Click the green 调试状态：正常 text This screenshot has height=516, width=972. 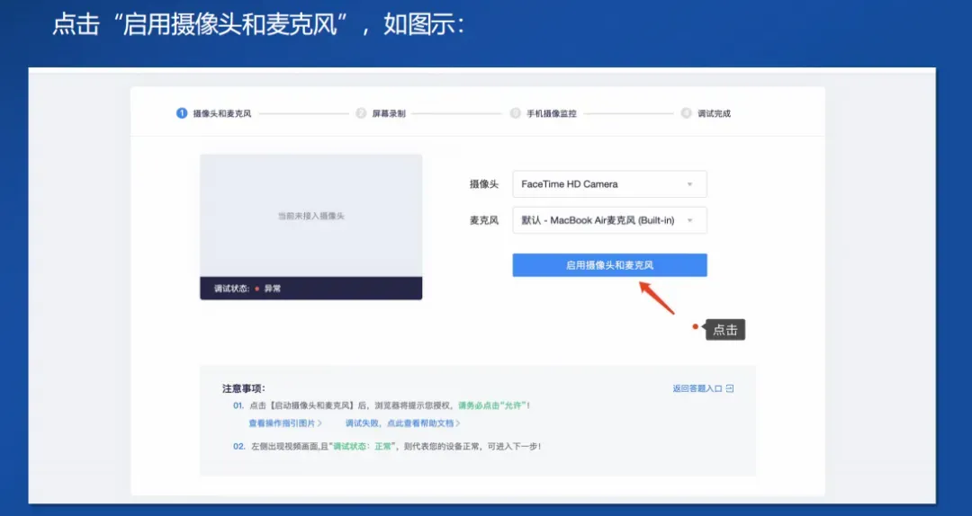tap(363, 446)
